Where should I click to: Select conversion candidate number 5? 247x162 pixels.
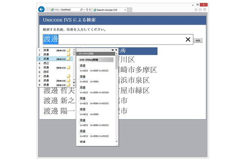55,68
